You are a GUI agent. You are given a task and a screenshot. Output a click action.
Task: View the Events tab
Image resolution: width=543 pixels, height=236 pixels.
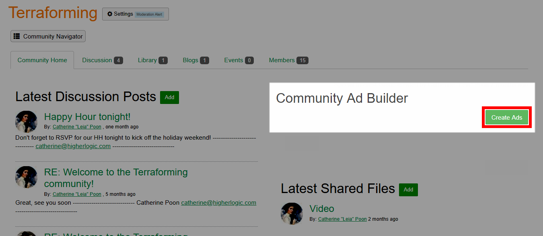(x=239, y=60)
